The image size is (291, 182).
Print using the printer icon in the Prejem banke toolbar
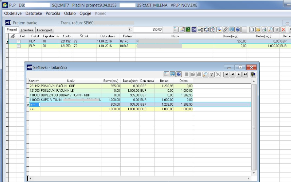265,29
